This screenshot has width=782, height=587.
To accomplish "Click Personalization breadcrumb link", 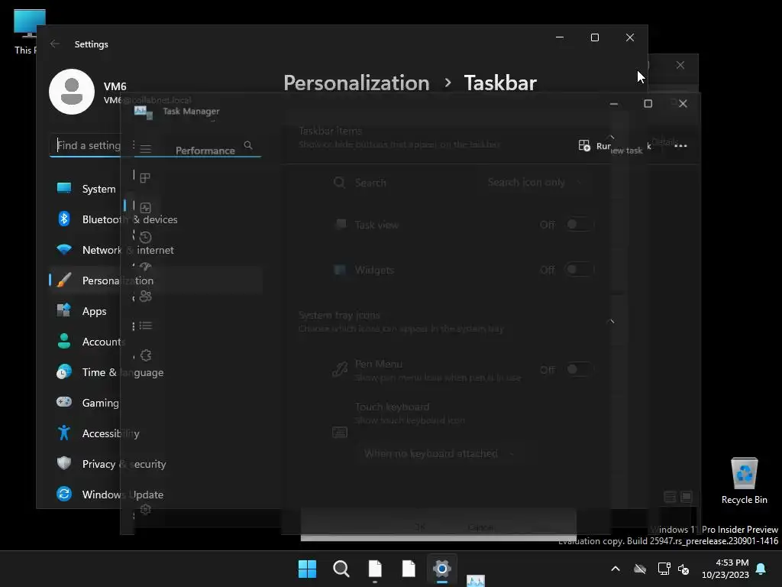I will click(356, 83).
